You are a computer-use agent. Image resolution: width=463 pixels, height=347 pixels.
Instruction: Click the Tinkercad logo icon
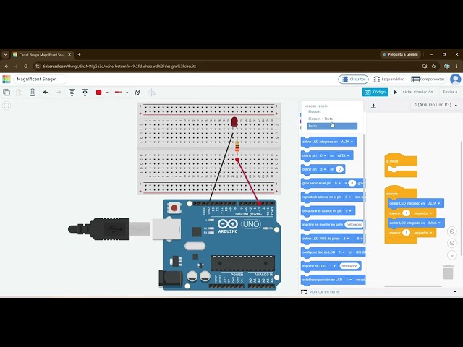tap(7, 79)
